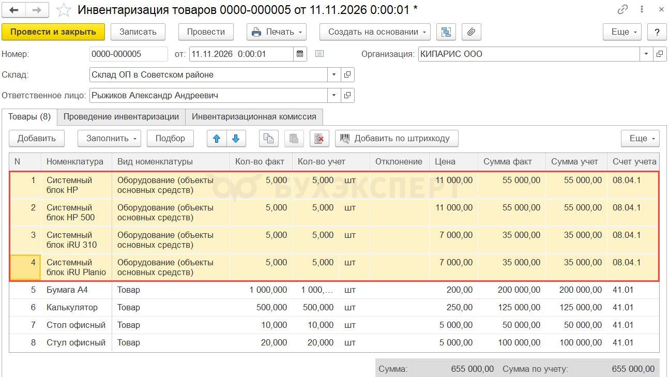Click Добавить по штрихкоду button

coord(397,139)
